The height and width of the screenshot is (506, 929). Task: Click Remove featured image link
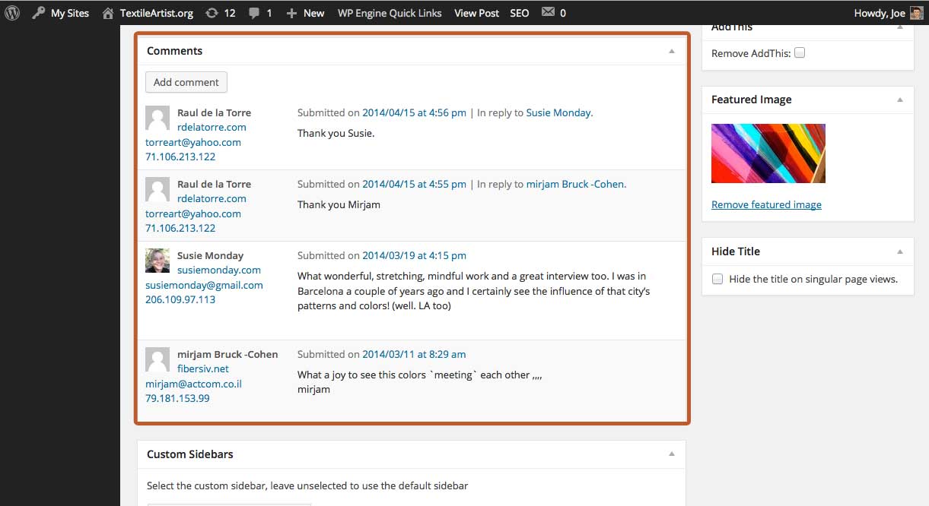pos(766,204)
